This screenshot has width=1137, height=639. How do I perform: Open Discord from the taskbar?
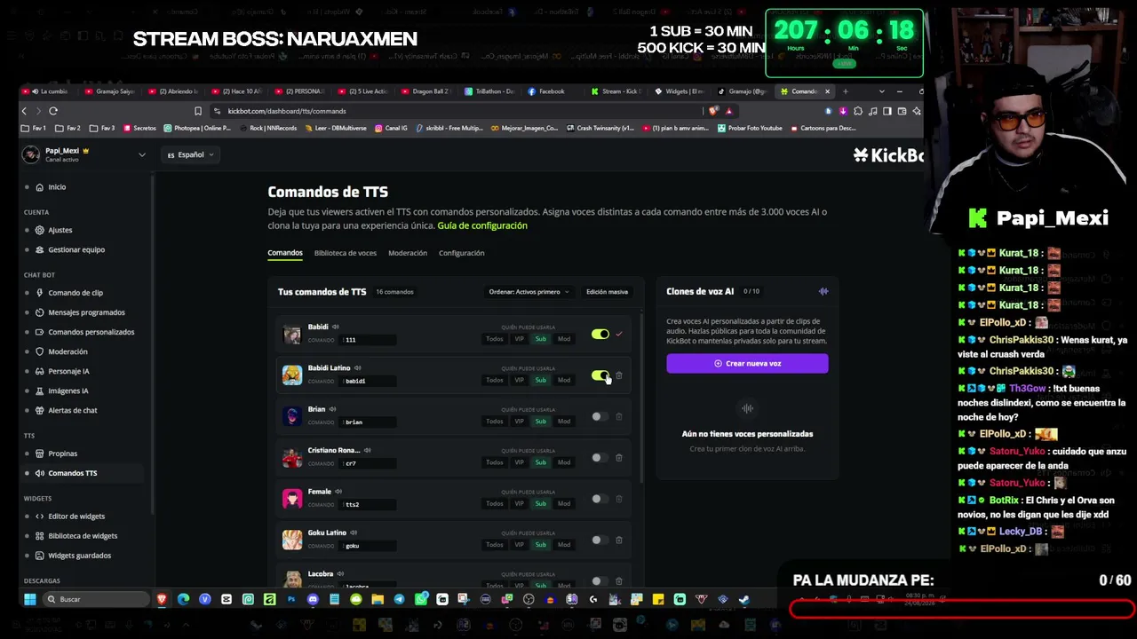point(313,599)
